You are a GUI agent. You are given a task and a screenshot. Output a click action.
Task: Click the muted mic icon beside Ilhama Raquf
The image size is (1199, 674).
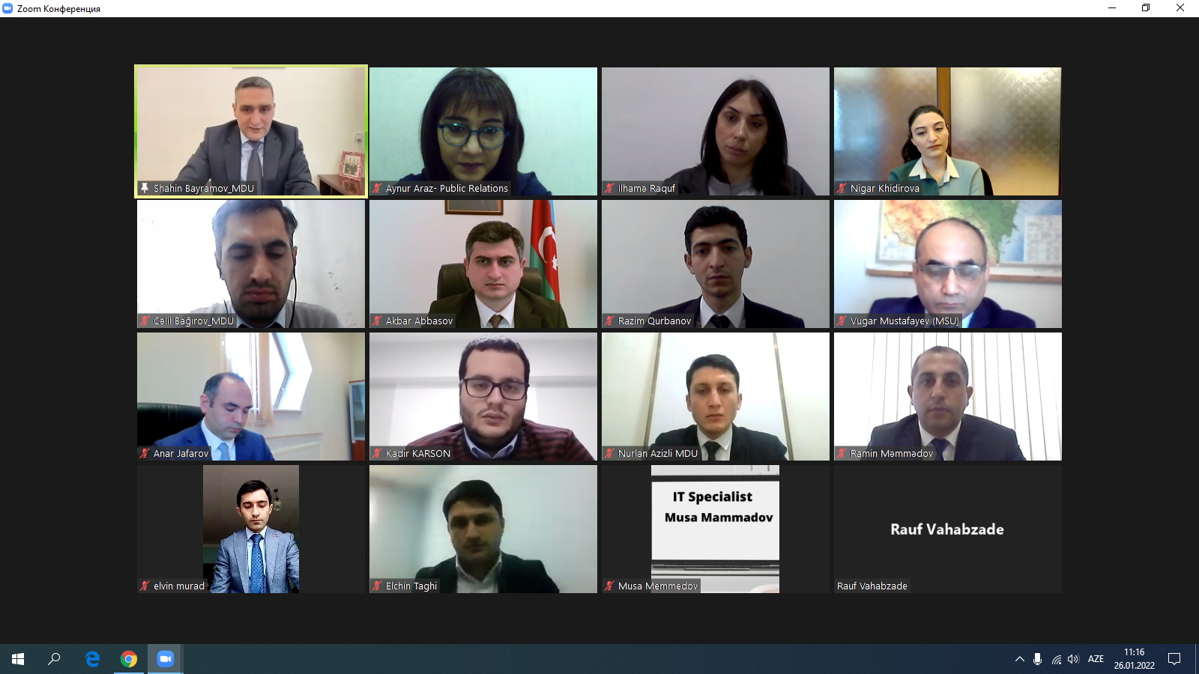(610, 188)
